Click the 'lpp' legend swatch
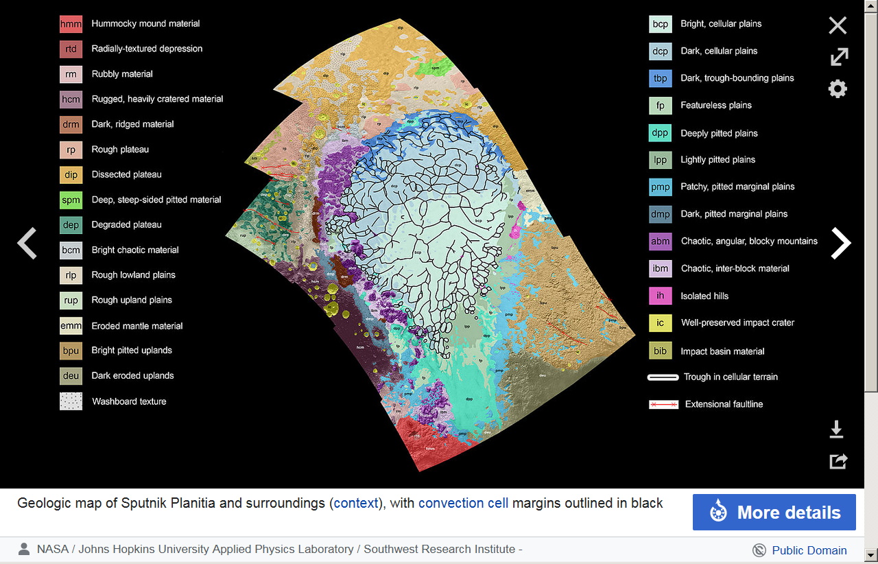This screenshot has height=564, width=878. [x=660, y=160]
